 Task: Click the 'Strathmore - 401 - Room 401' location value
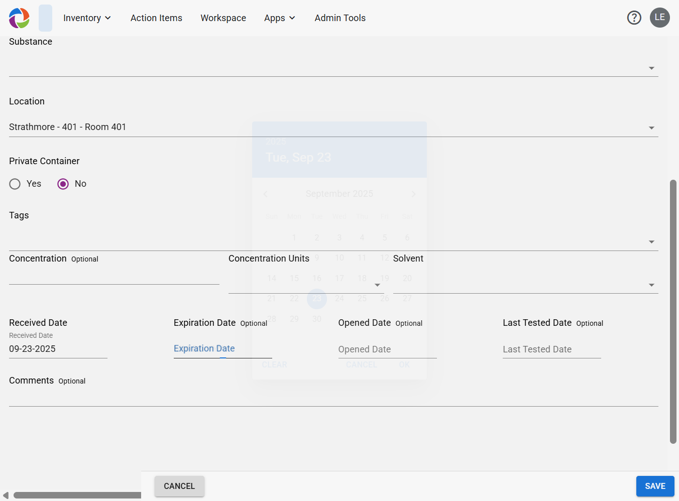(x=68, y=127)
